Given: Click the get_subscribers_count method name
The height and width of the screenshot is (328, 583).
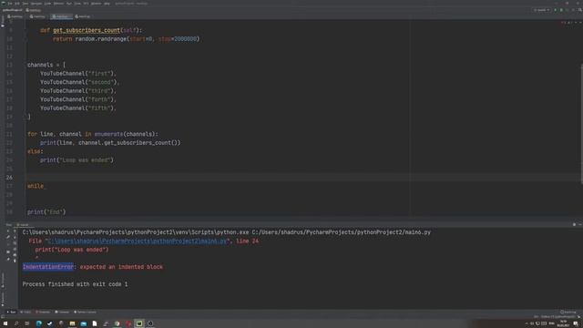Looking at the screenshot, I should pyautogui.click(x=87, y=30).
